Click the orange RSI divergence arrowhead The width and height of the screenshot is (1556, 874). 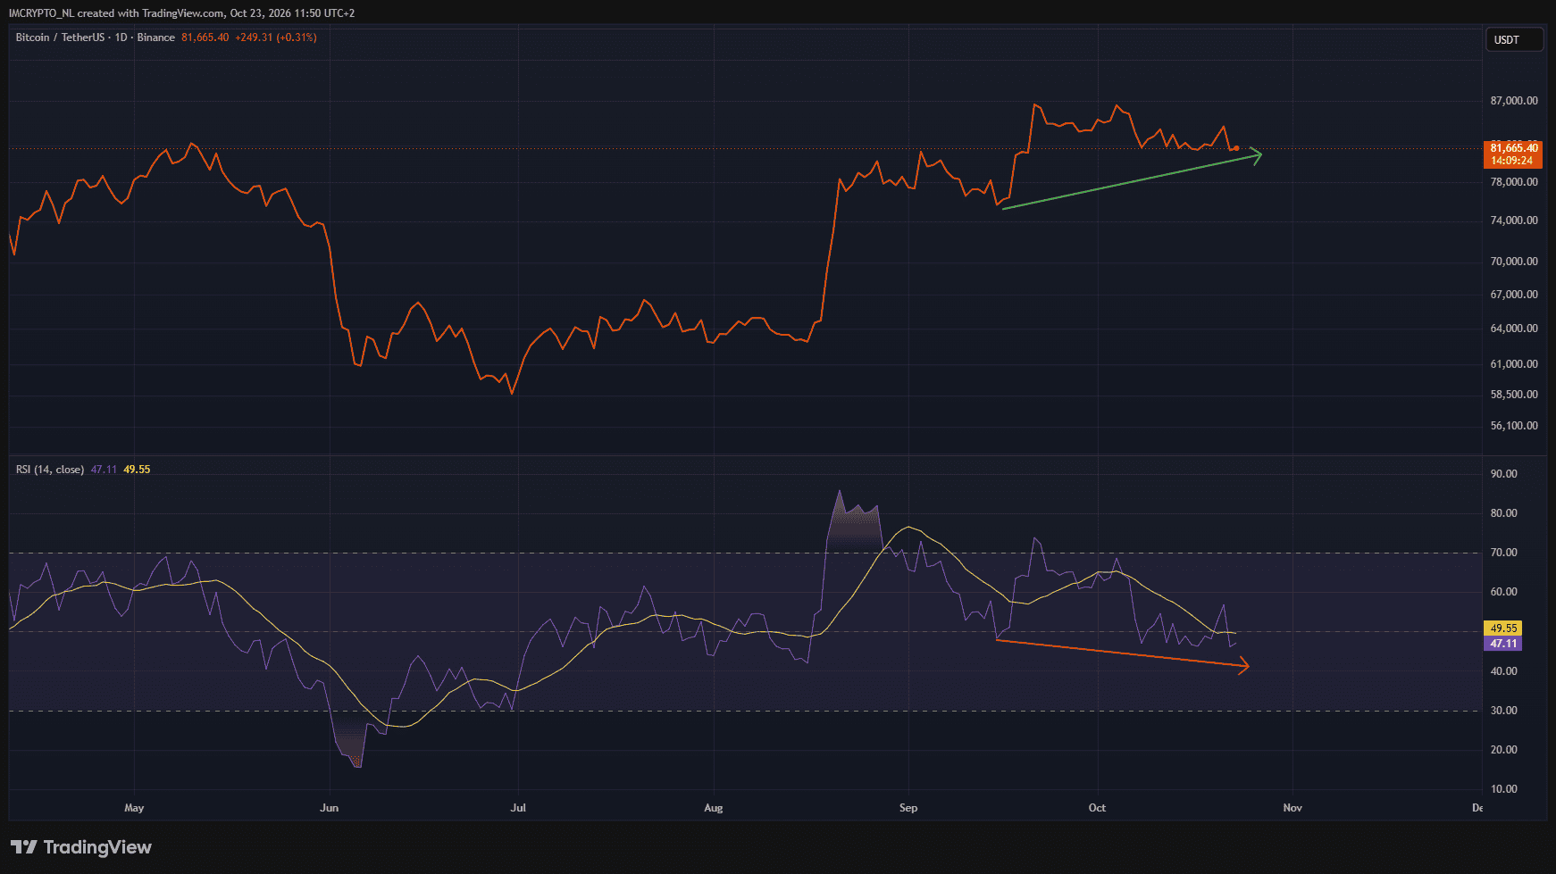(1242, 665)
